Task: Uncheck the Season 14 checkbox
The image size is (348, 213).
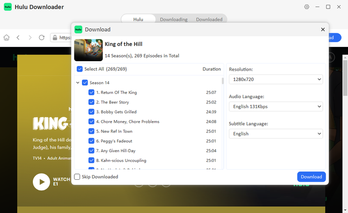Action: coord(85,83)
